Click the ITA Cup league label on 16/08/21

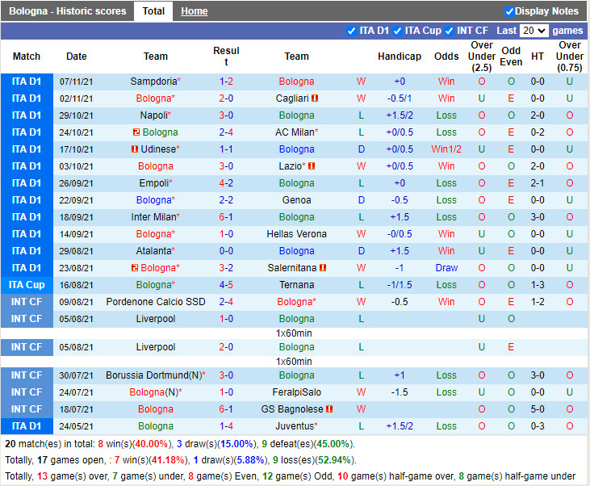point(27,285)
